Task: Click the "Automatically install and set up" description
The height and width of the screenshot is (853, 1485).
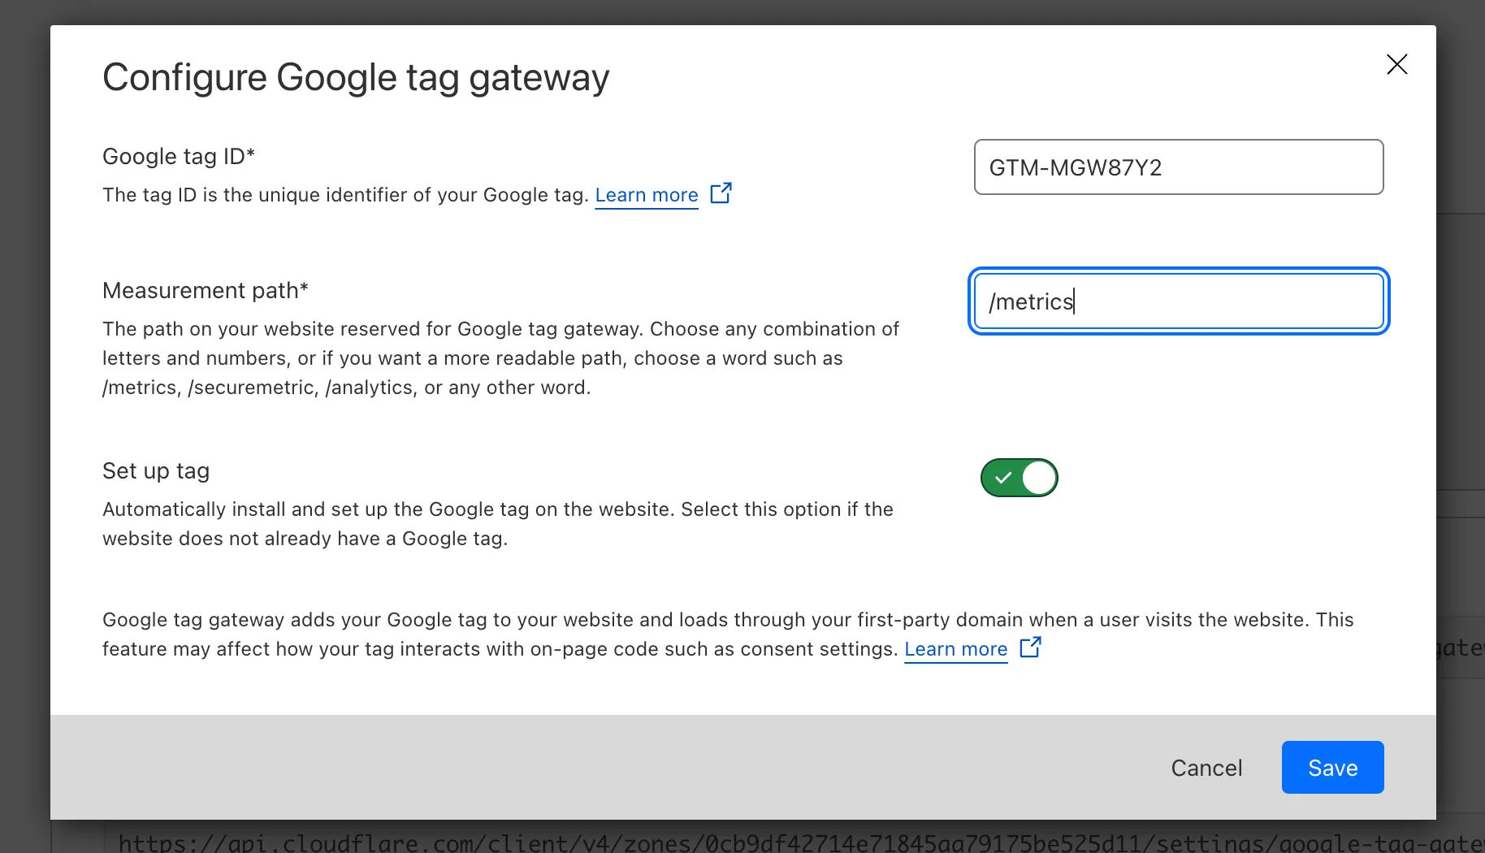Action: [x=497, y=524]
